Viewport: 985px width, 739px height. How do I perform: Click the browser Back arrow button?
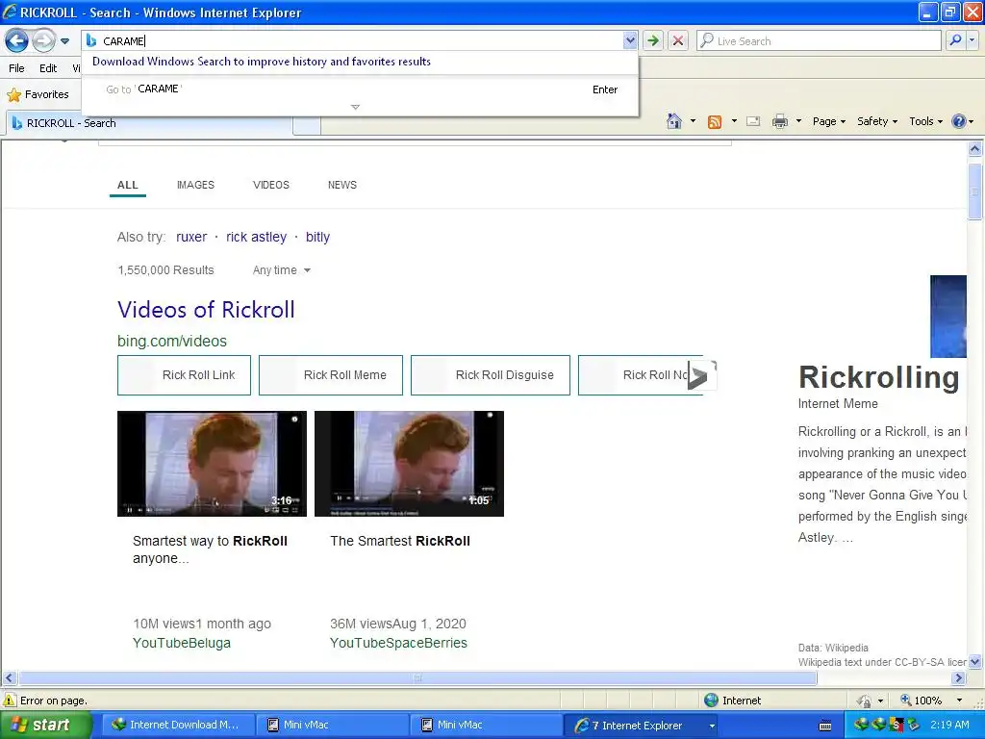coord(17,41)
